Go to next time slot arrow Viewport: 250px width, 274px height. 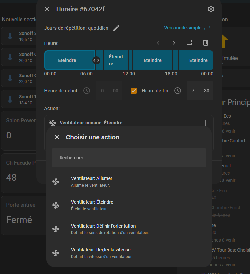tap(174, 43)
